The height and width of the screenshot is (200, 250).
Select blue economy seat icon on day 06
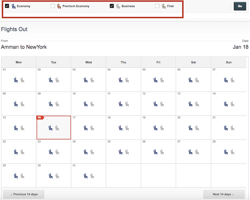pyautogui.click(x=190, y=80)
